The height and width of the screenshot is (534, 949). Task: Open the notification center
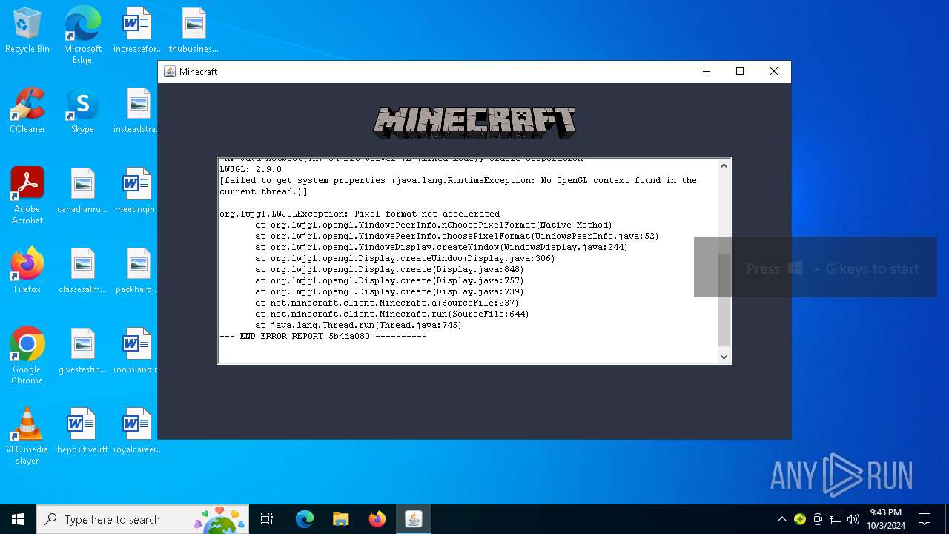pos(925,519)
